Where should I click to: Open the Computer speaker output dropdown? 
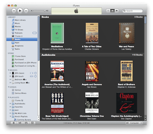pyautogui.click(x=134, y=123)
